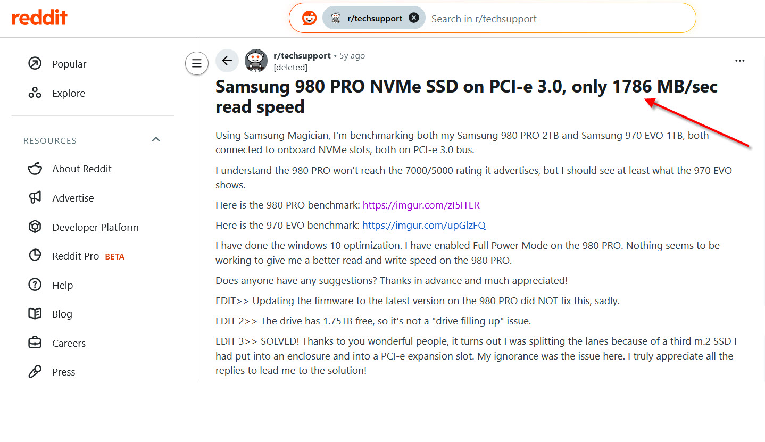Open Press from the sidebar
765x442 pixels.
pos(63,372)
